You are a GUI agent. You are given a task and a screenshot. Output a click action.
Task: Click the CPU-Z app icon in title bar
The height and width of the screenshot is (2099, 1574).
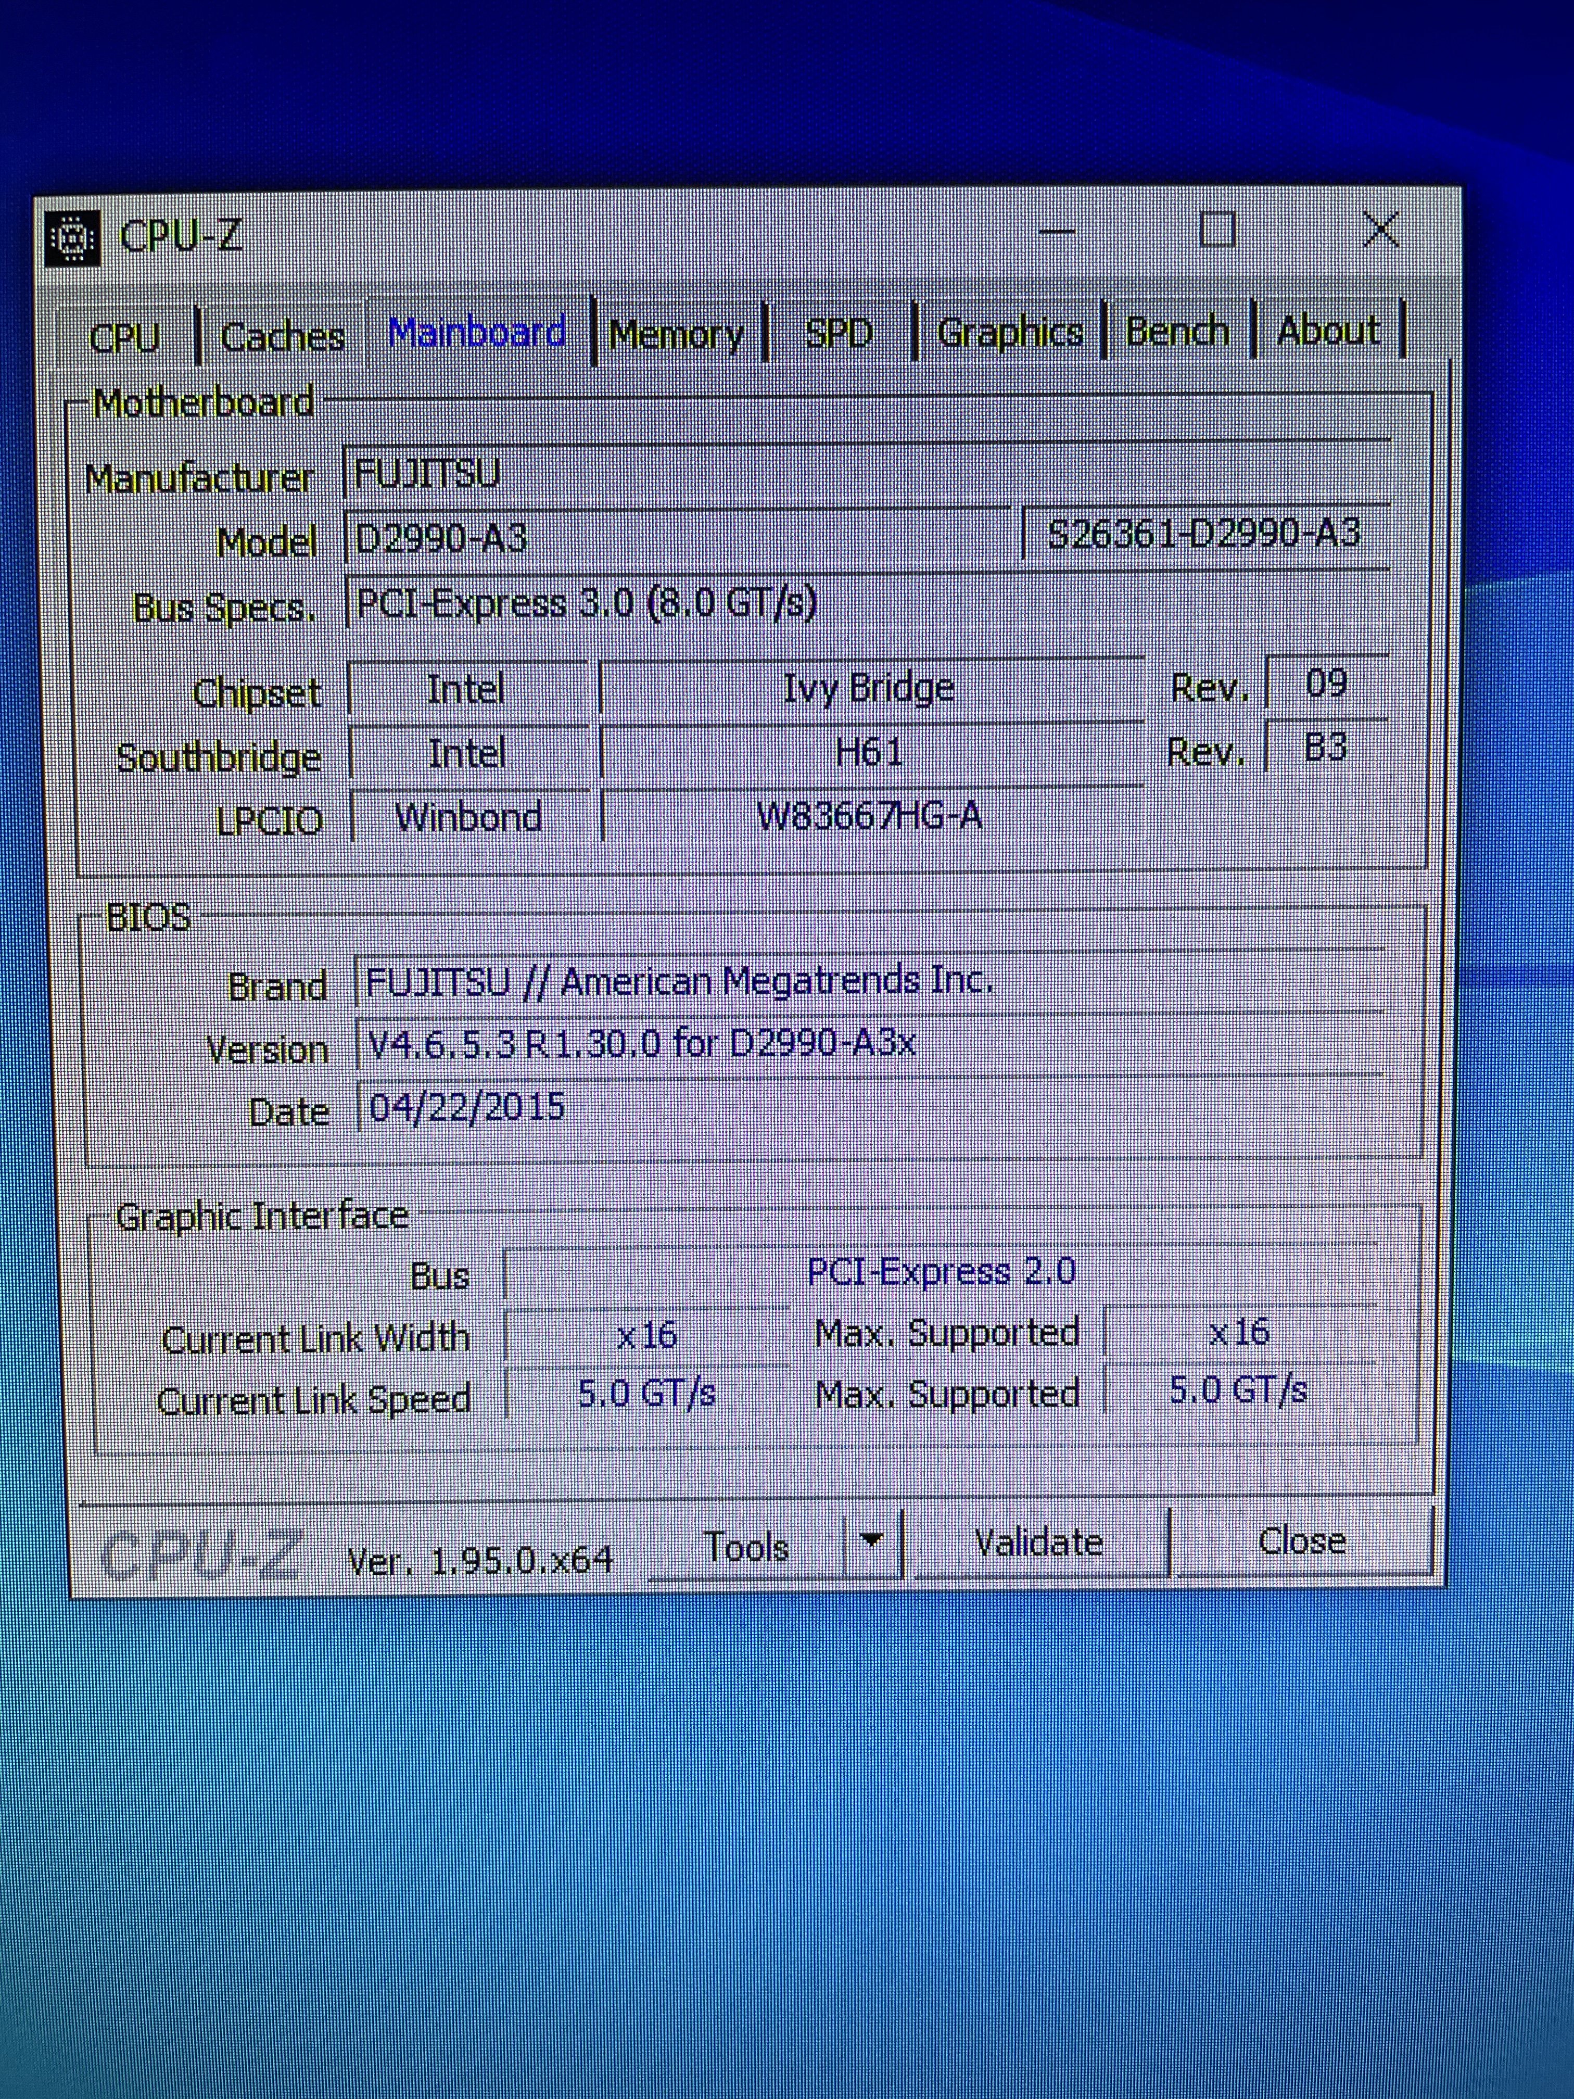tap(73, 237)
